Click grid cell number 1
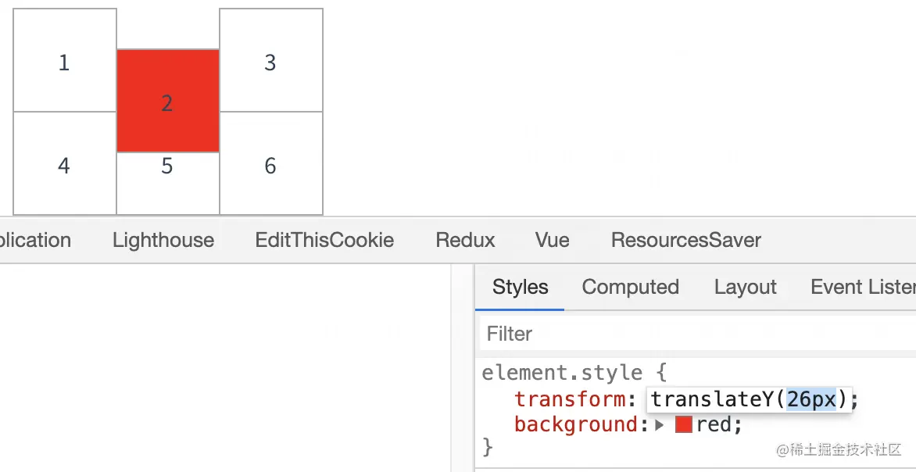916x472 pixels. coord(64,63)
